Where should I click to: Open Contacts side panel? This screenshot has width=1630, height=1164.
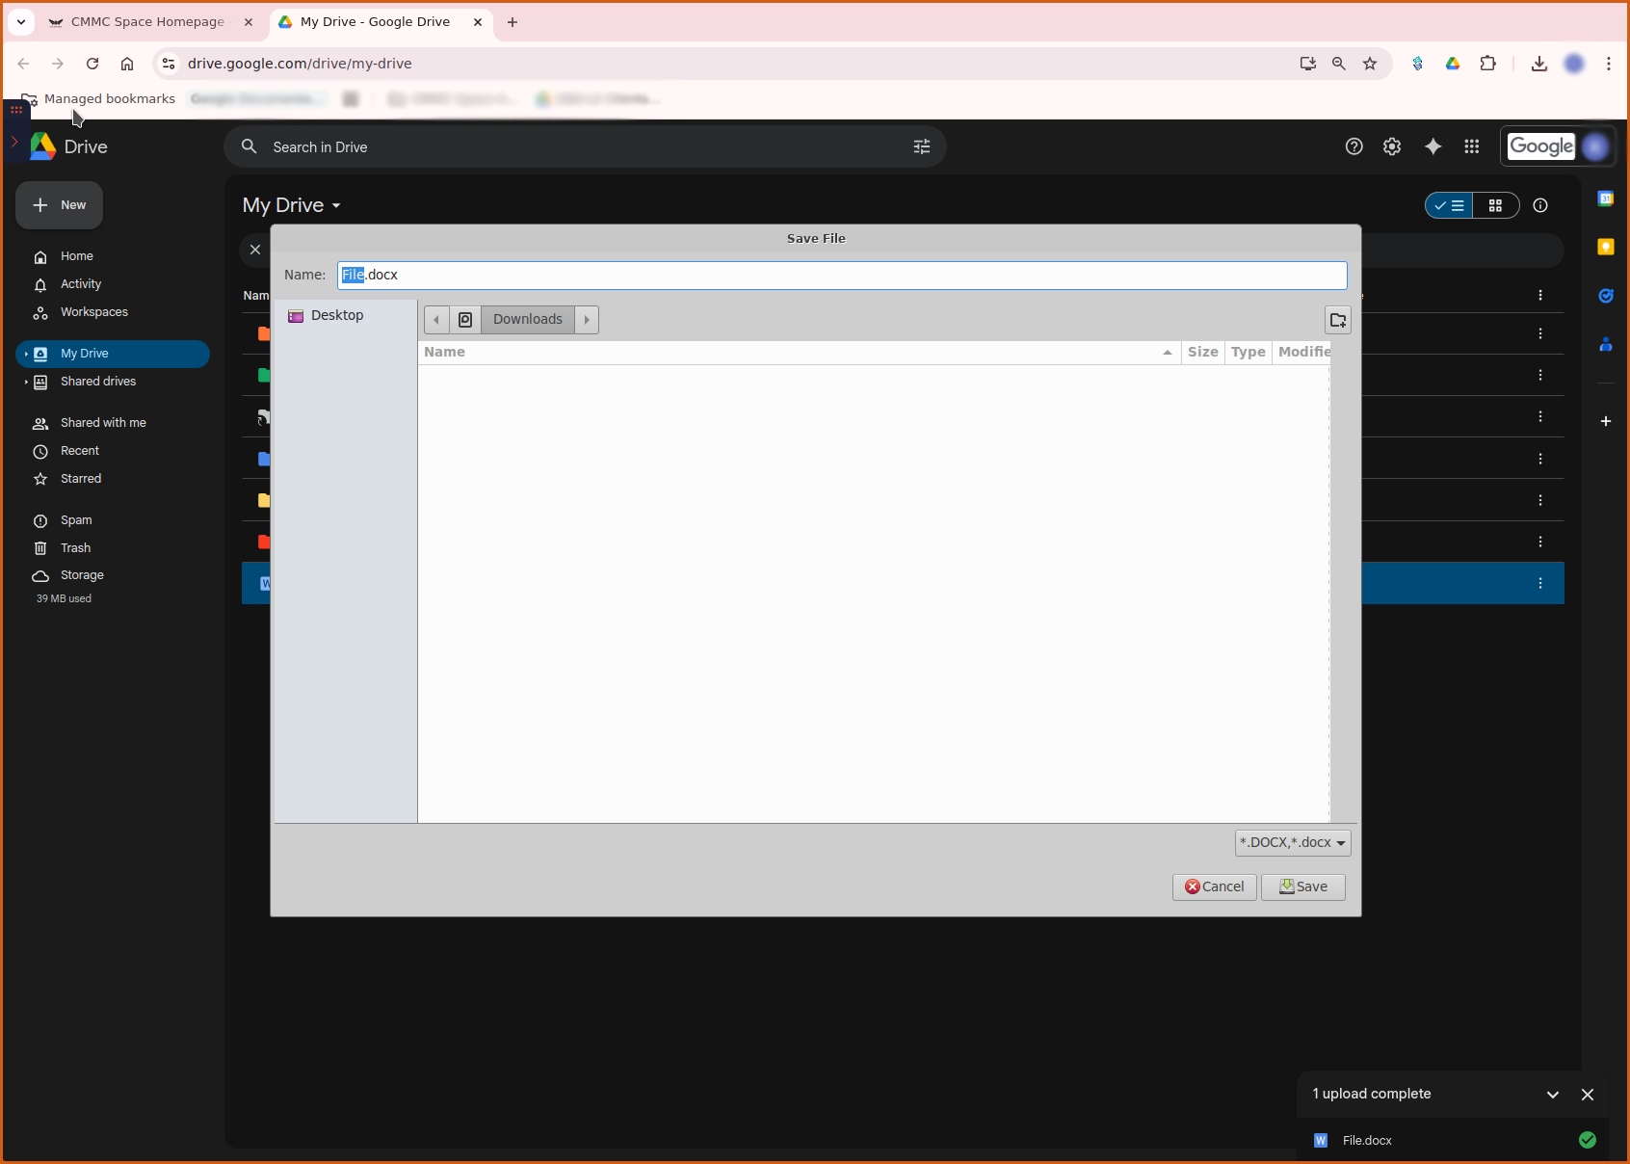pos(1606,344)
